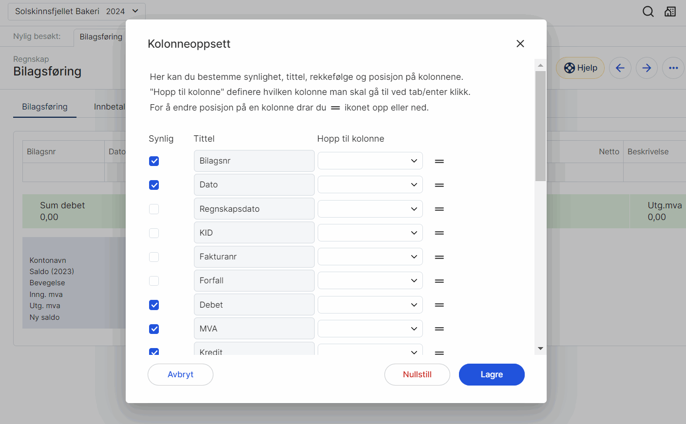The height and width of the screenshot is (424, 686).
Task: Enable the Regnskapsdato visibility checkbox
Action: pos(154,209)
